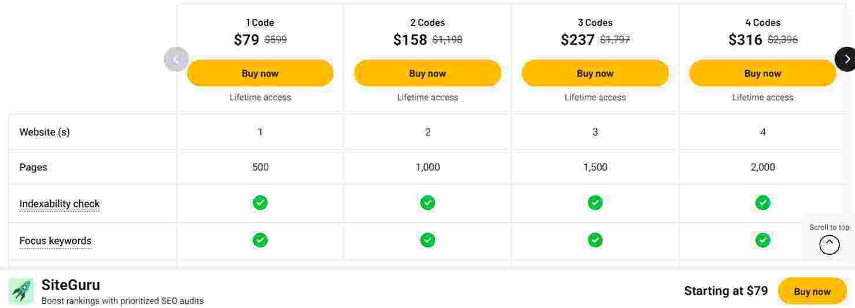Viewport: 855px width, 308px height.
Task: Click Focus keywords checkmark under 3 Codes
Action: tap(595, 240)
